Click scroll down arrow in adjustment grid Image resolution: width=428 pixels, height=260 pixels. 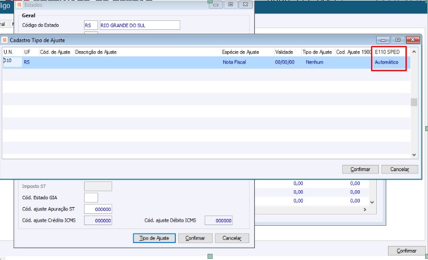click(x=414, y=155)
